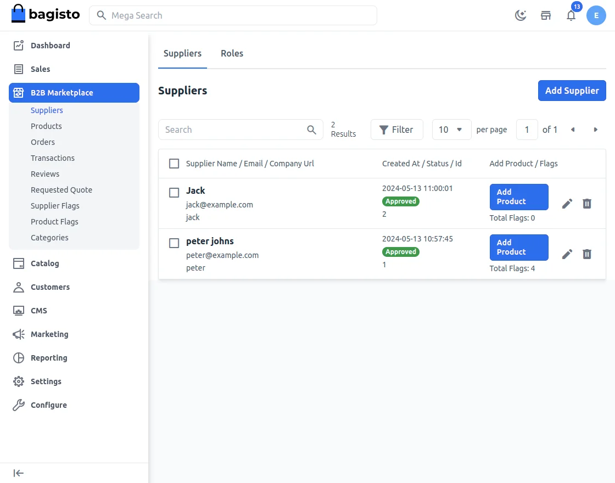The width and height of the screenshot is (615, 483).
Task: Open the Requested Quote menu item
Action: pyautogui.click(x=62, y=190)
